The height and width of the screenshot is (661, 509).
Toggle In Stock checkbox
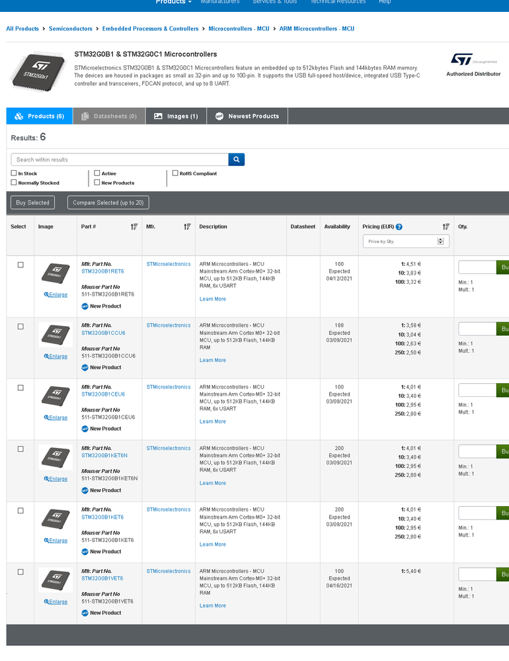(x=14, y=173)
